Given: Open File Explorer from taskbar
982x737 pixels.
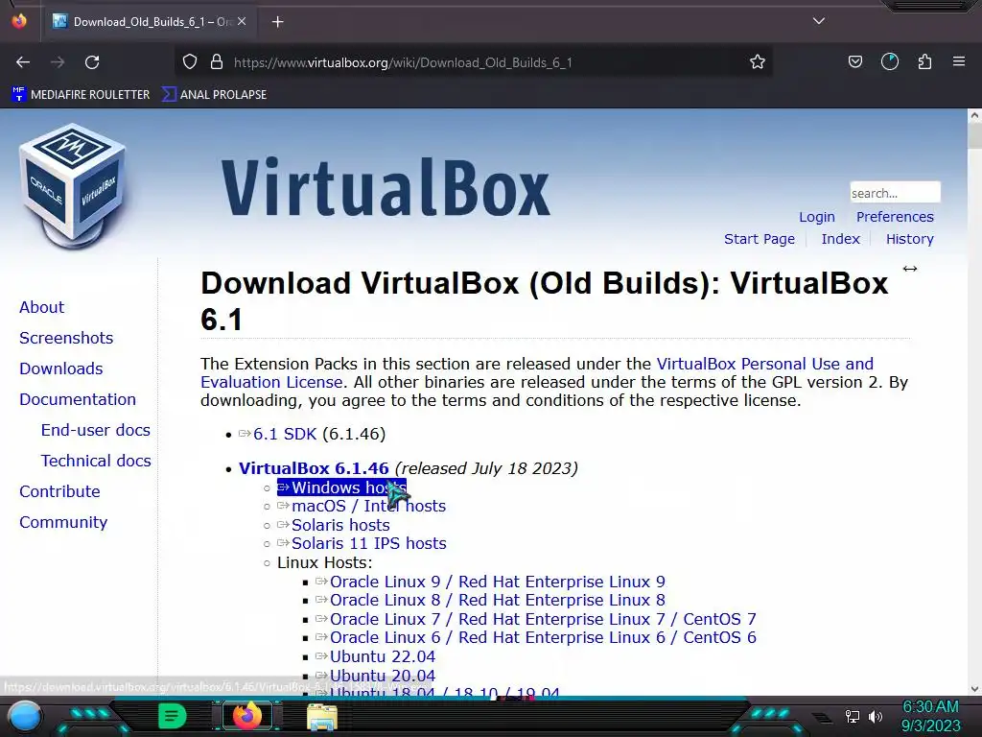Looking at the screenshot, I should (322, 718).
